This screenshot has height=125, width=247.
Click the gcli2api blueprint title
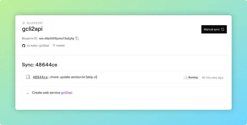tap(32, 29)
